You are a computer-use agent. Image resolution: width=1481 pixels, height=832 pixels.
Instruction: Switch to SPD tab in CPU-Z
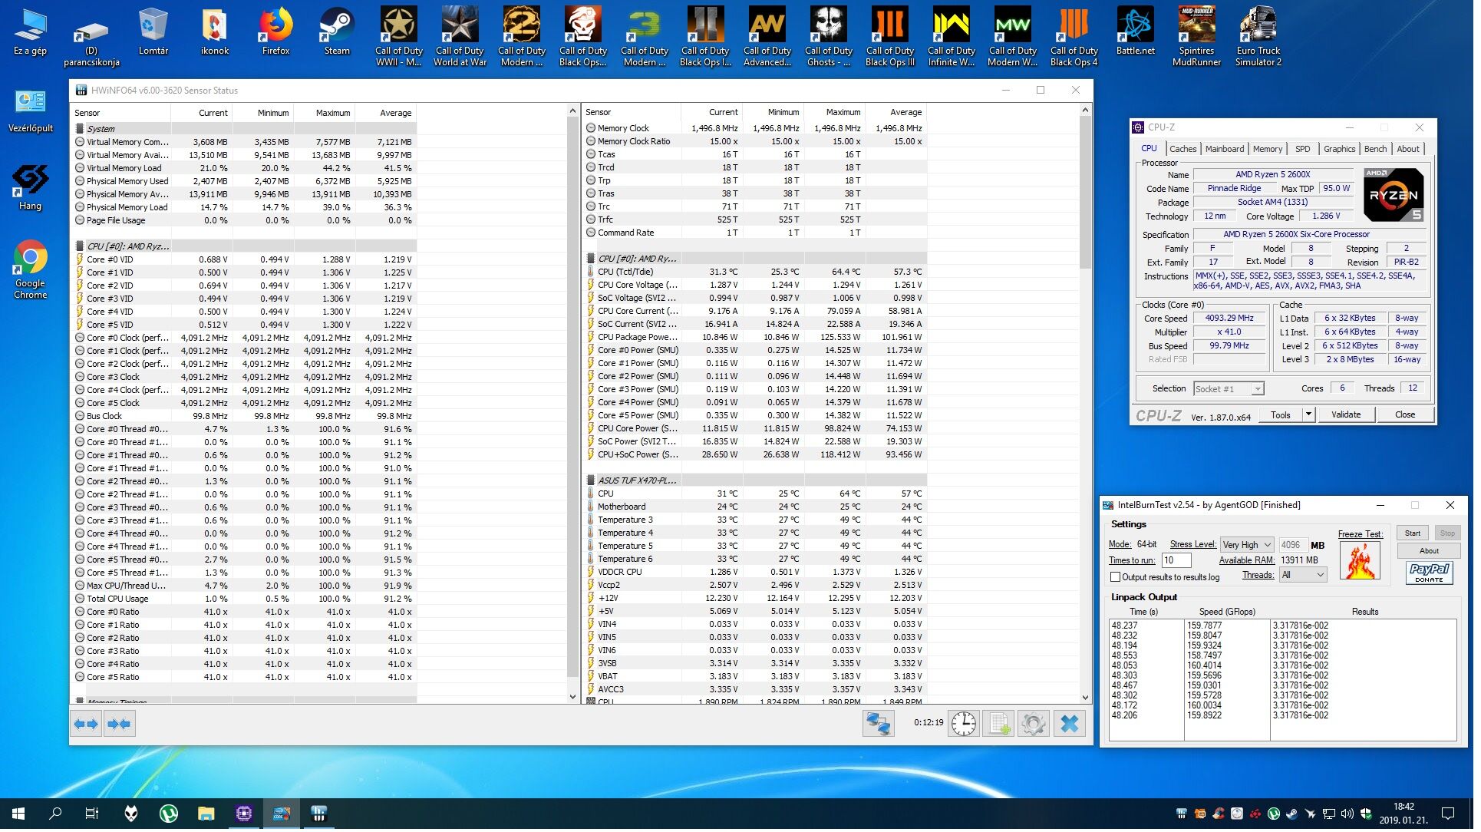click(1310, 150)
